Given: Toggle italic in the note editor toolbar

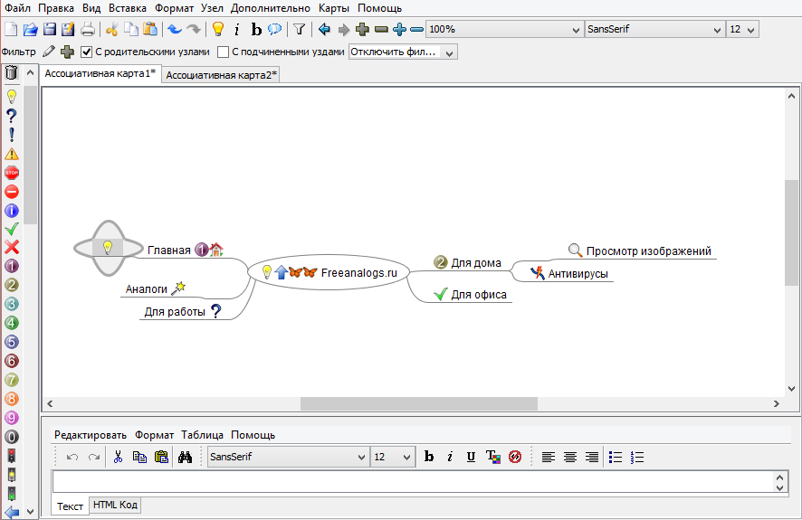Looking at the screenshot, I should pyautogui.click(x=450, y=457).
